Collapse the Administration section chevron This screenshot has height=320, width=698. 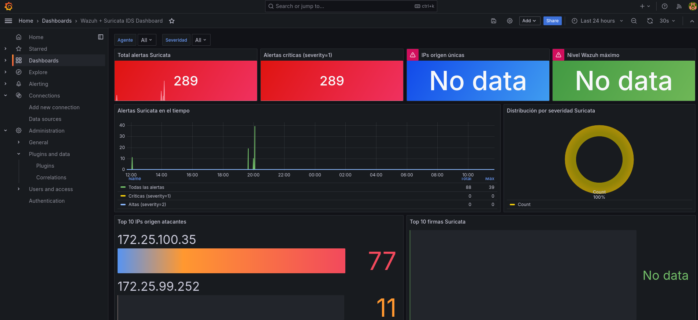pyautogui.click(x=5, y=130)
